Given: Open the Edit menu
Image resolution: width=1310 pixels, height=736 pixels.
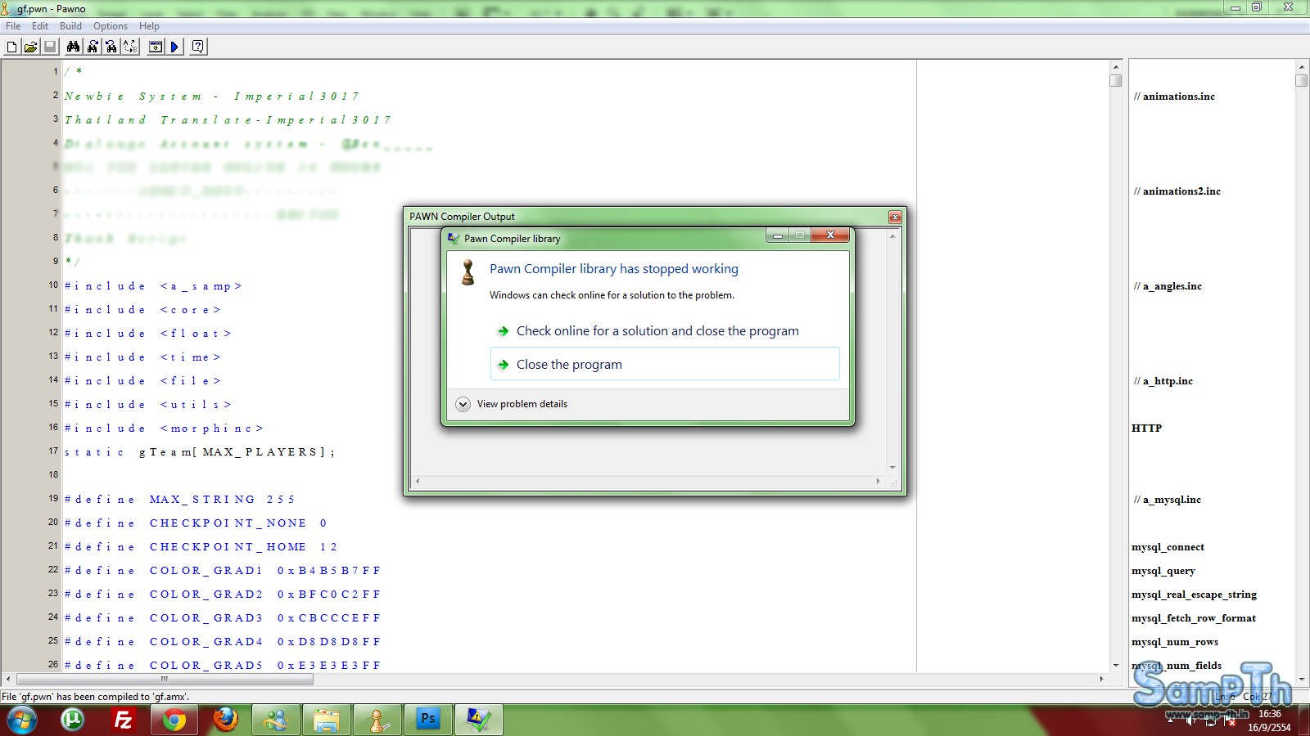Looking at the screenshot, I should coord(40,26).
